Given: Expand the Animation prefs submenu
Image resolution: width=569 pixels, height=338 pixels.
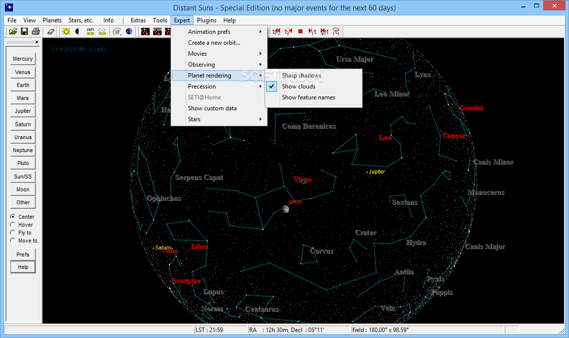Looking at the screenshot, I should 219,31.
